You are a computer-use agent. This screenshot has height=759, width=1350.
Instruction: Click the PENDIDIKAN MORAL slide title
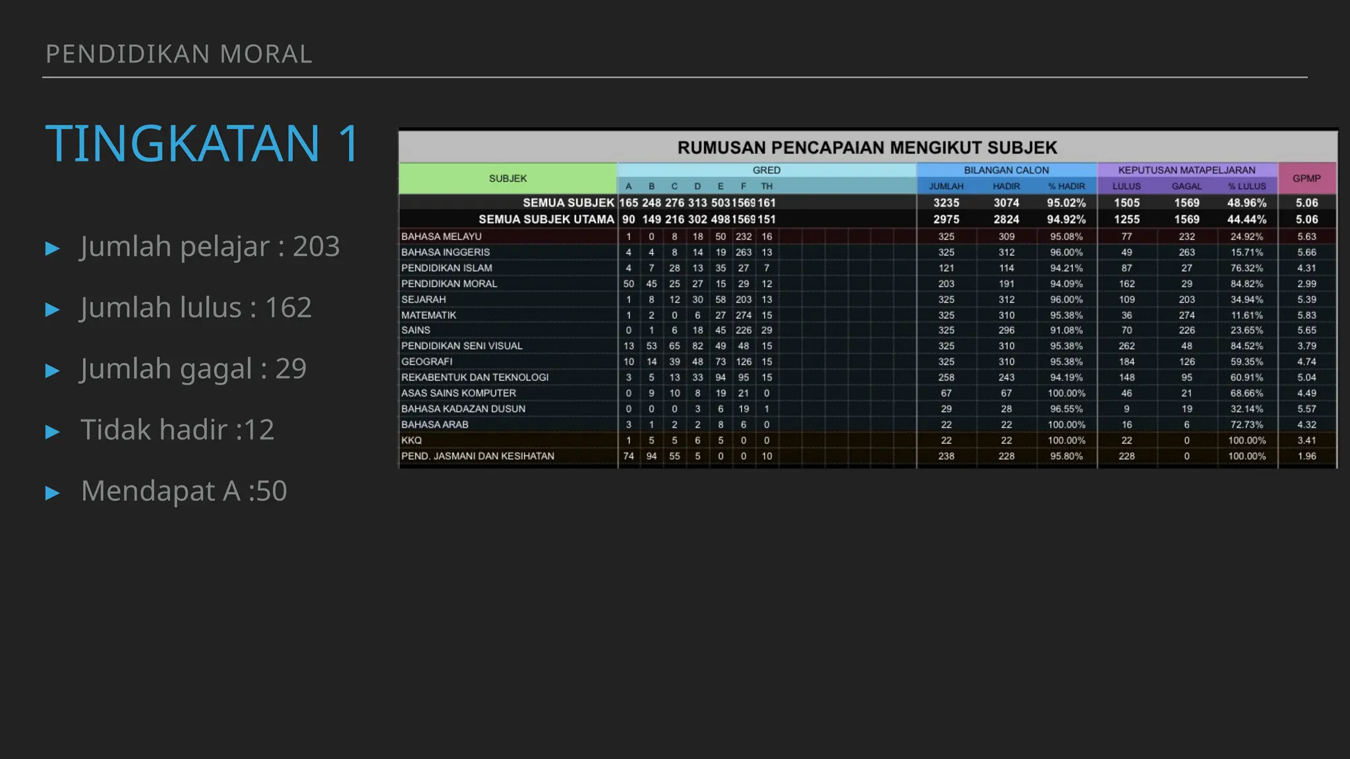point(179,54)
